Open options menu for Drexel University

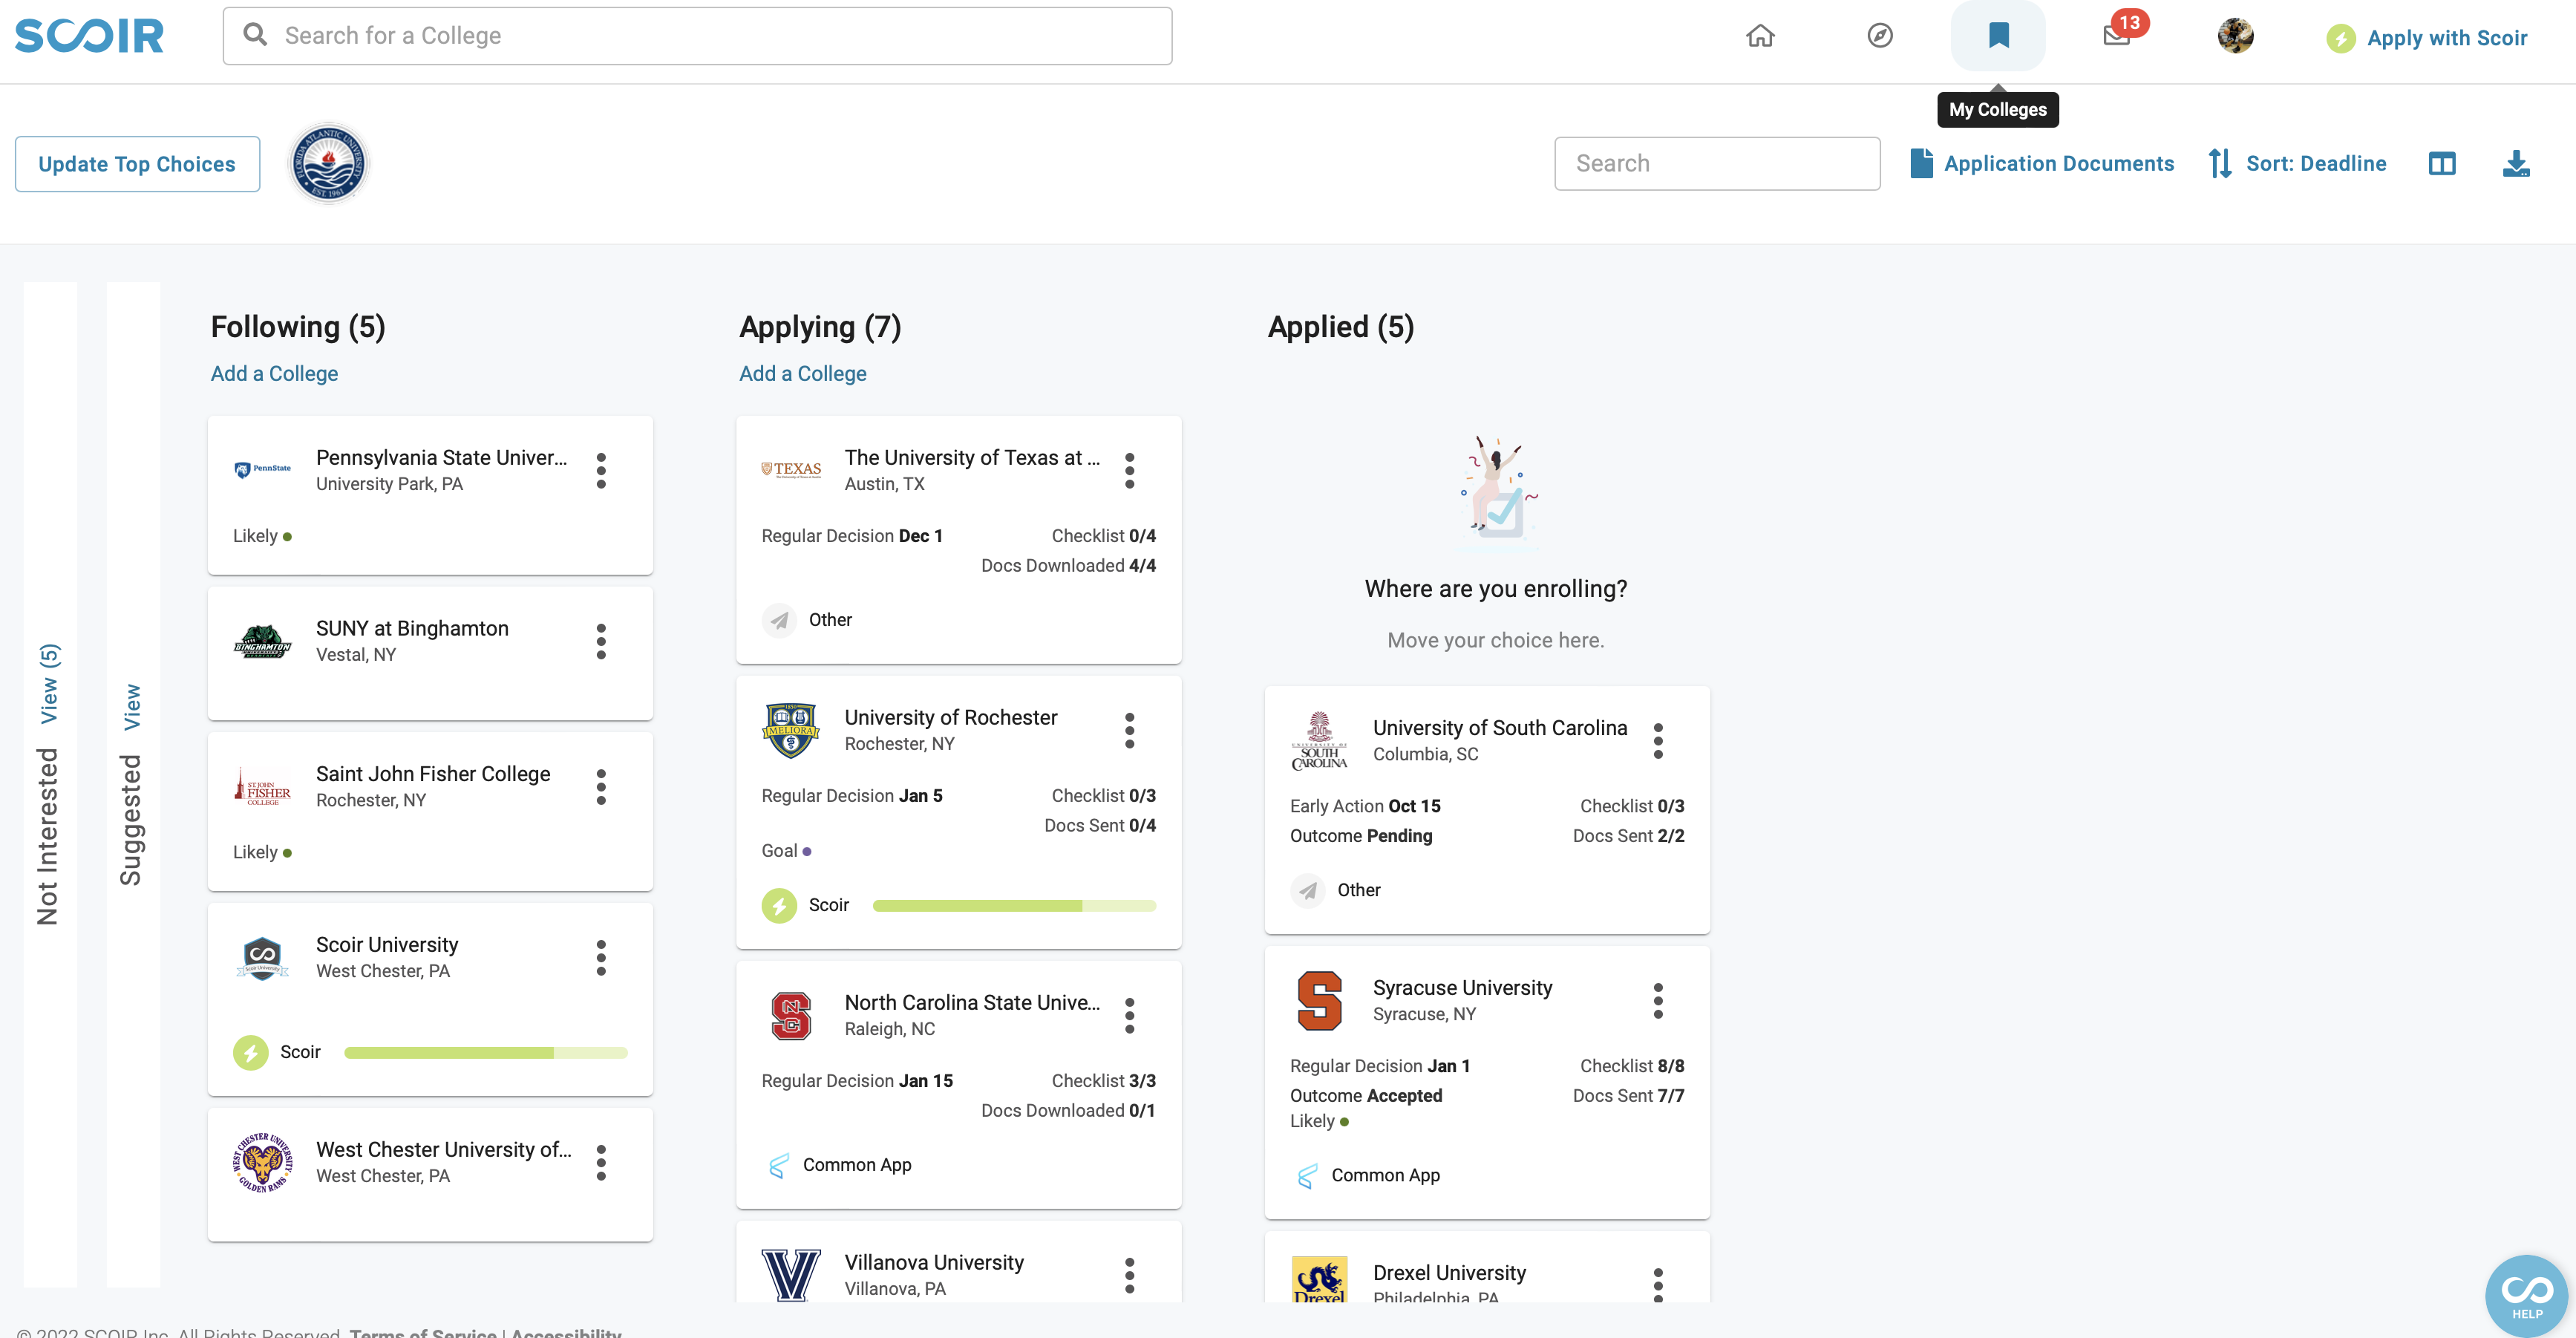pyautogui.click(x=1658, y=1285)
